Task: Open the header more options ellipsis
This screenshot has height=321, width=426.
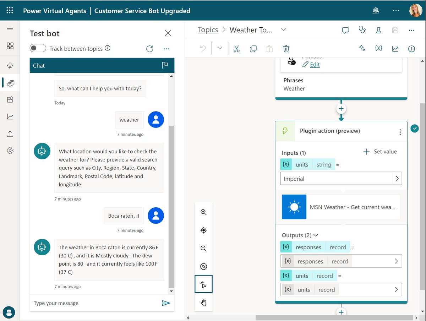Action: click(x=396, y=11)
